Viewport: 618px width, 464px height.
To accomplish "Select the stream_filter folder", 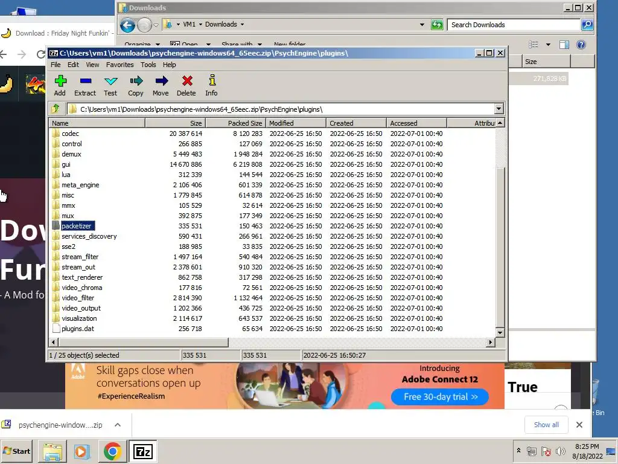I will (80, 256).
